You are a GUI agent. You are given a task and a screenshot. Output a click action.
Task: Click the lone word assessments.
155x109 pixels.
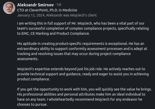pos(28,59)
